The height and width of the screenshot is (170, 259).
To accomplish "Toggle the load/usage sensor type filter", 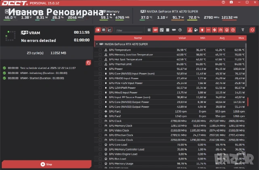I will coord(227,30).
